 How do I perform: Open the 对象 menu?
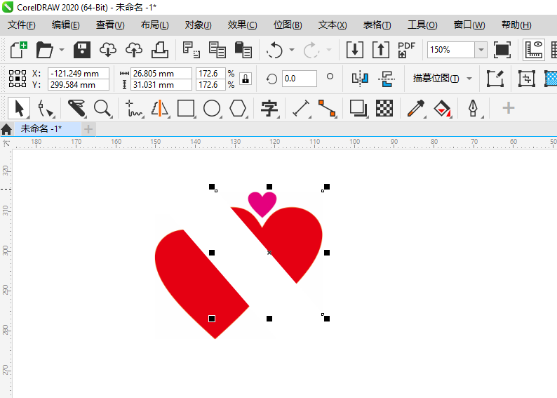click(199, 25)
